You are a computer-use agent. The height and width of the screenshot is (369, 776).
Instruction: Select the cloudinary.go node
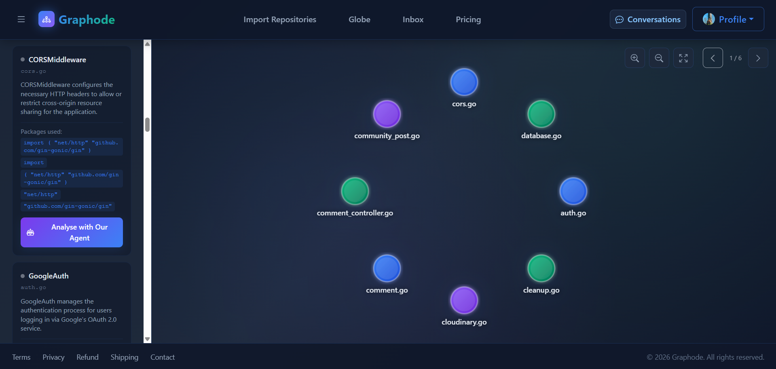464,300
